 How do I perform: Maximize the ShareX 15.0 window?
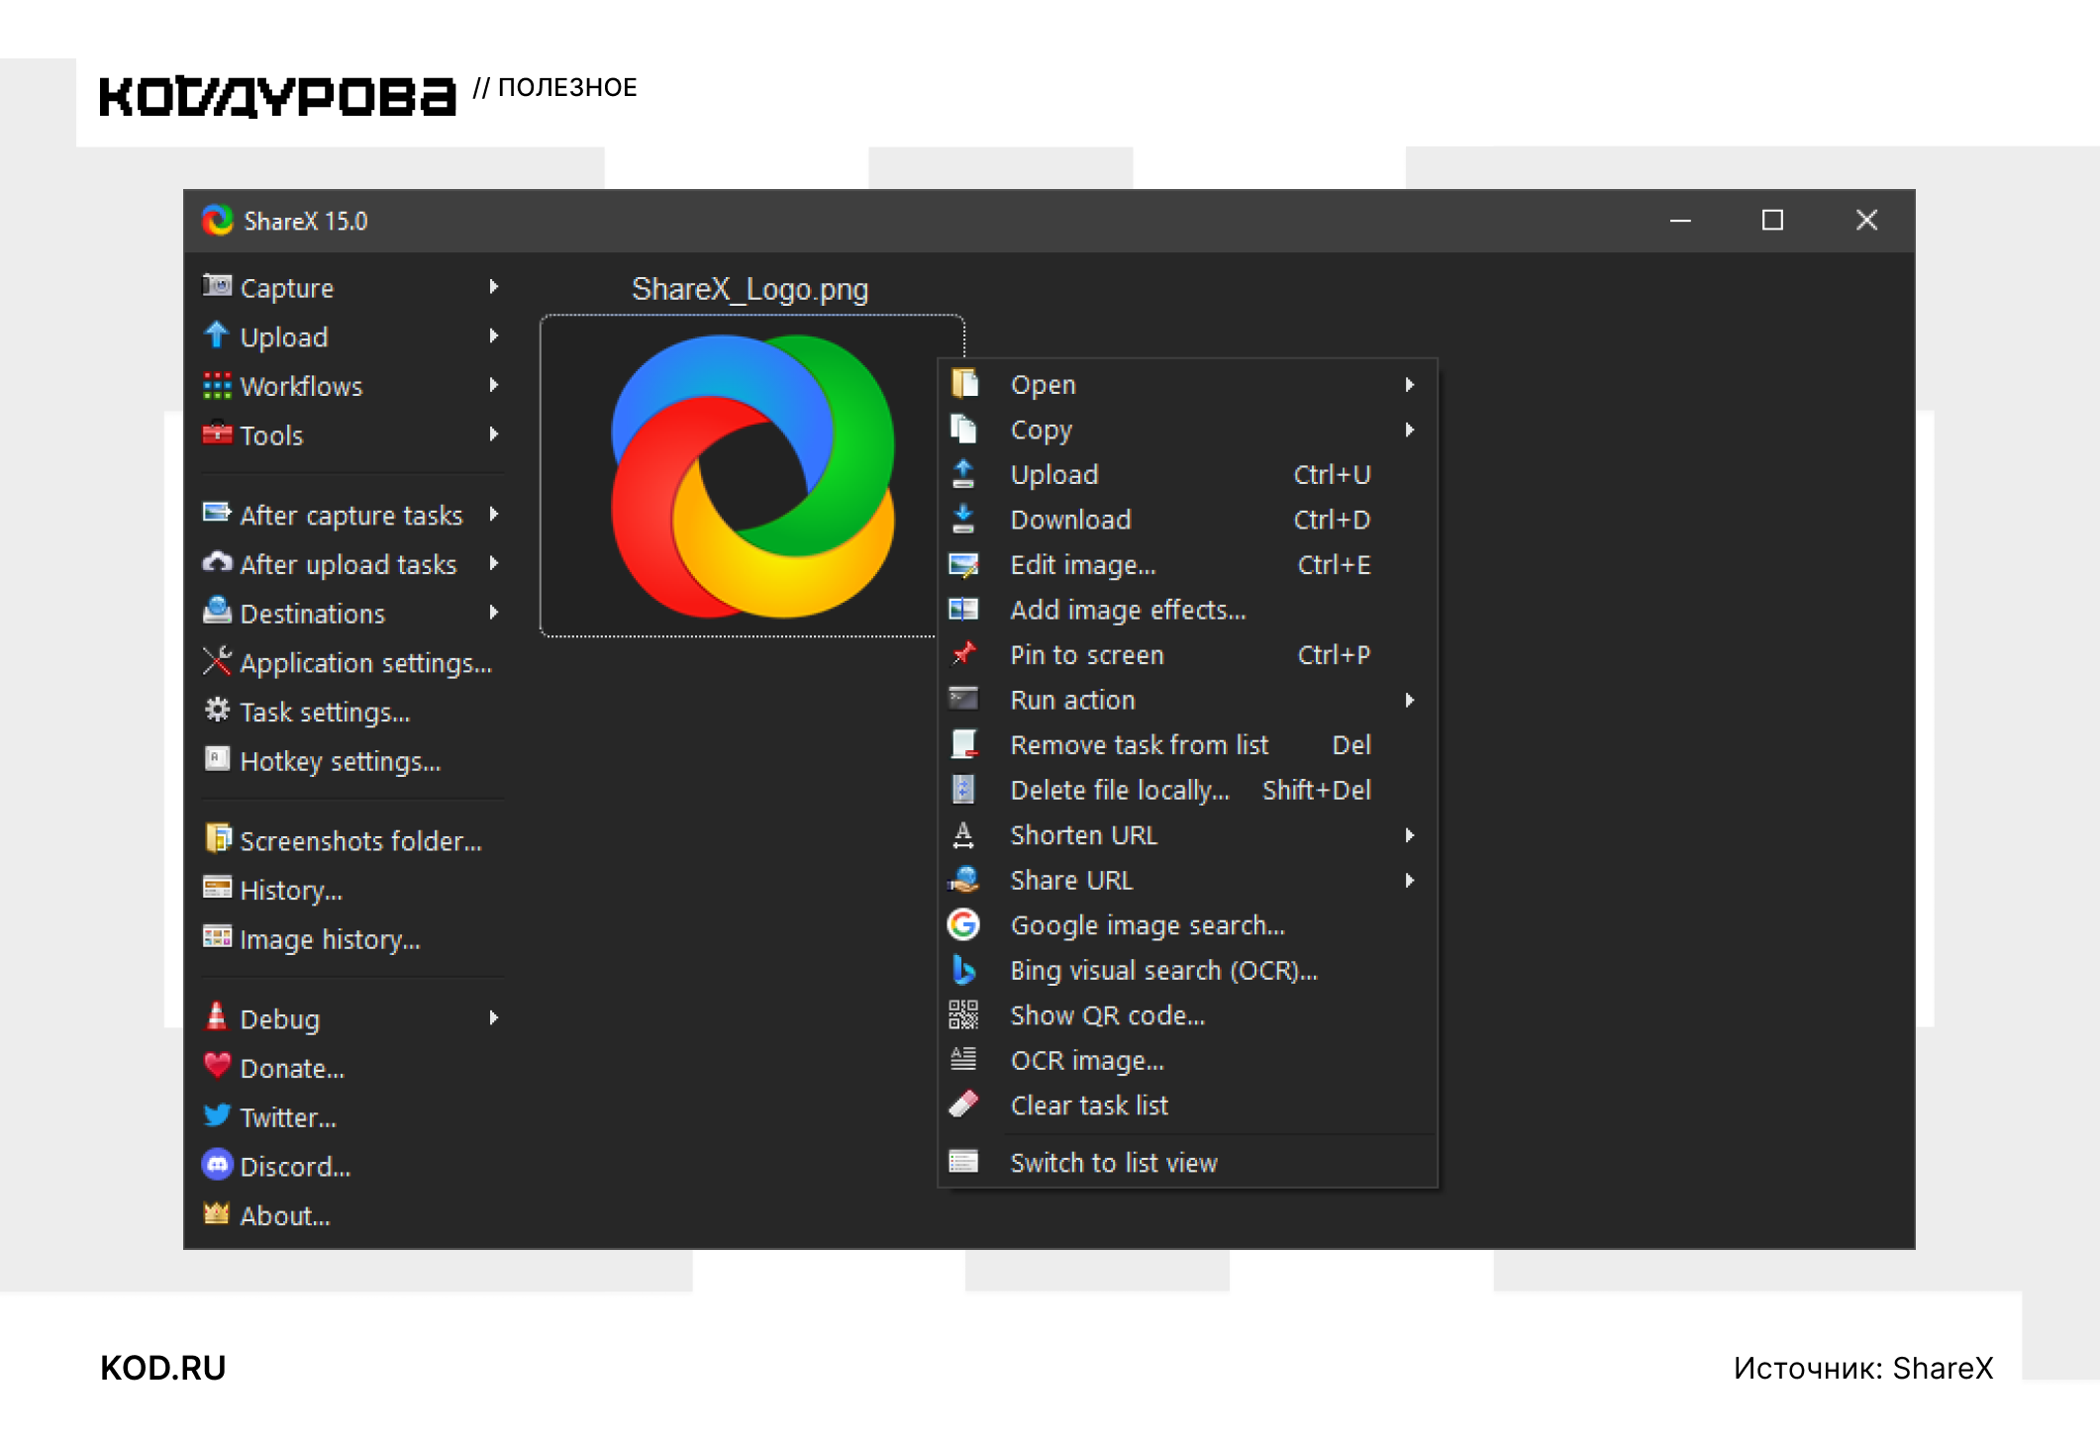[x=1772, y=220]
